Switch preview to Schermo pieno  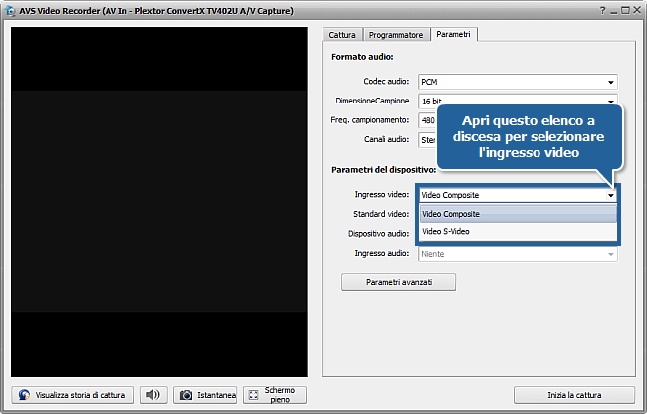pos(275,395)
